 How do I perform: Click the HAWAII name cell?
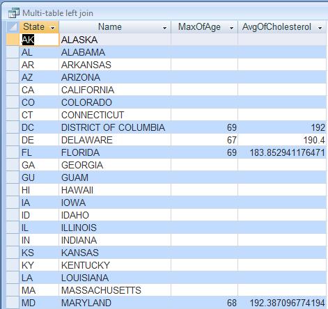click(x=115, y=190)
